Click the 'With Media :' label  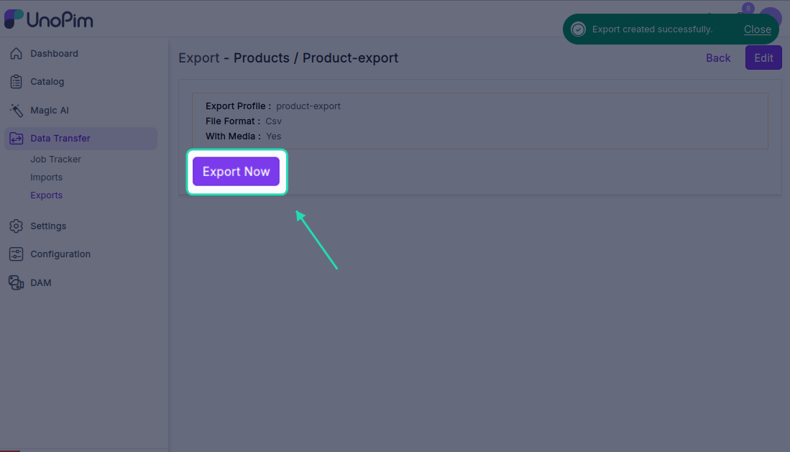pos(234,137)
